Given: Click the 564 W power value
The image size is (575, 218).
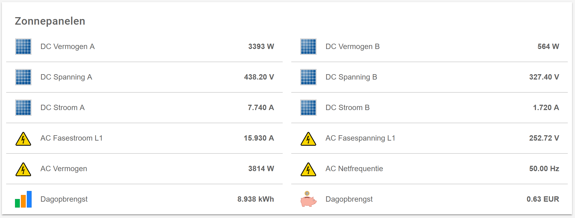Looking at the screenshot, I should (x=548, y=47).
